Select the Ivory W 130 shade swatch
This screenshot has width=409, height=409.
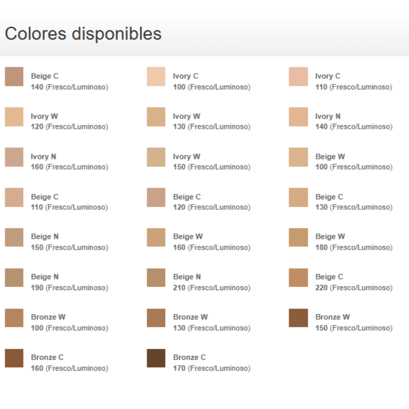[156, 117]
